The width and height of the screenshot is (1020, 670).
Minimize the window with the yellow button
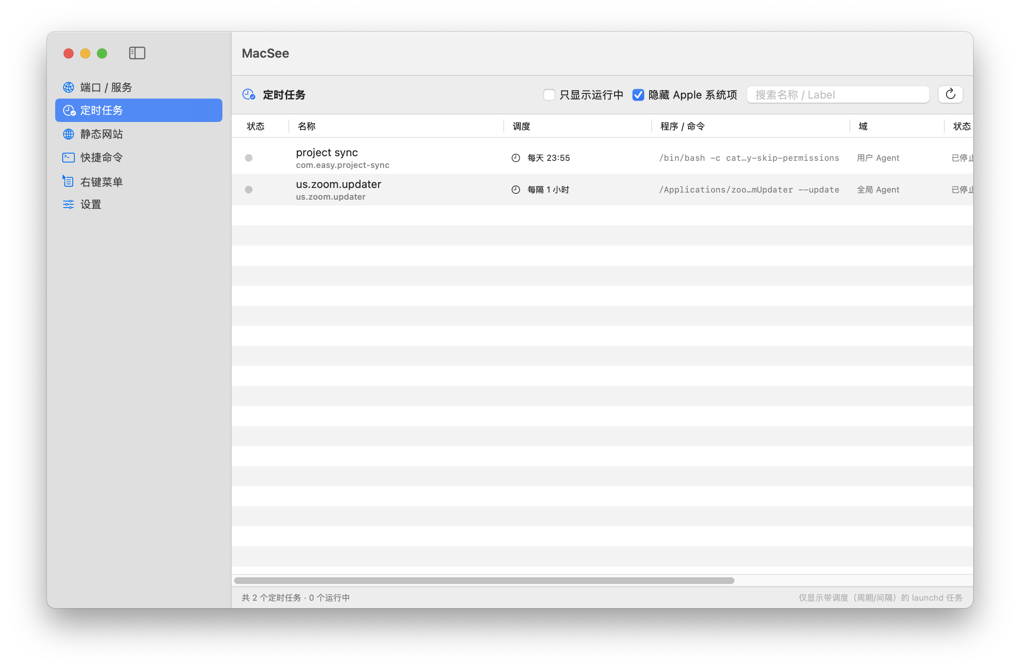point(85,53)
